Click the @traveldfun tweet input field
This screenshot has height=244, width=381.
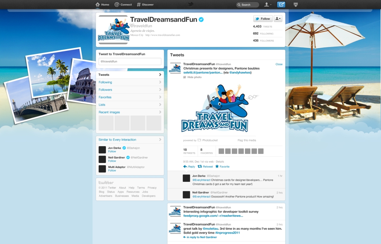[130, 62]
